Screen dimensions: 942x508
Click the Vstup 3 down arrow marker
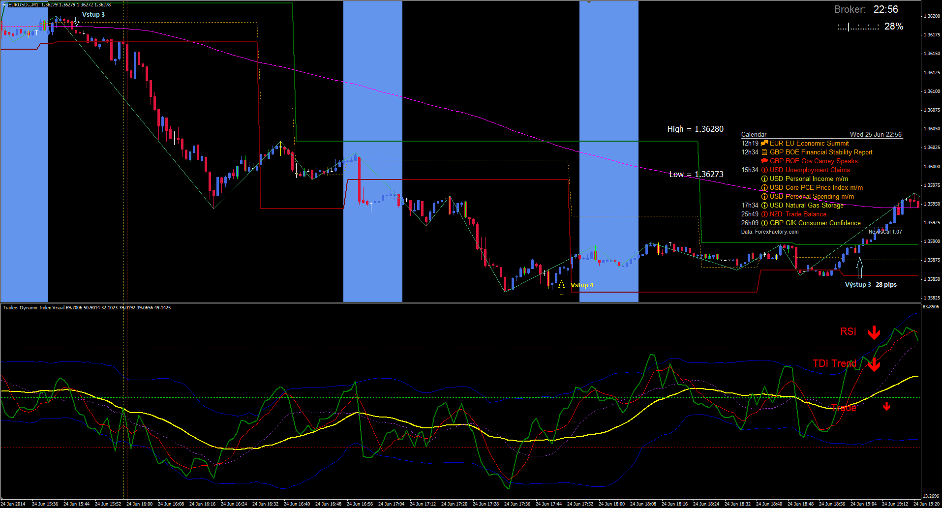point(77,21)
